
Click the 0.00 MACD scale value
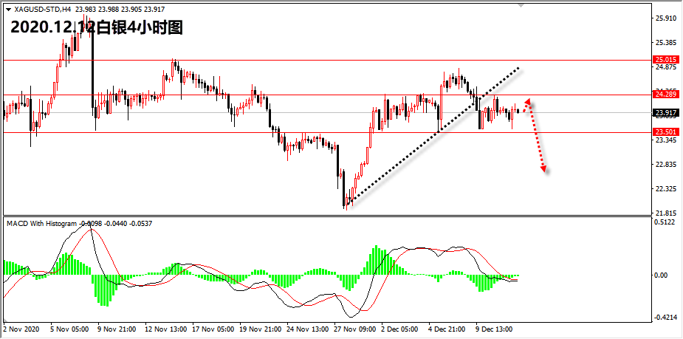tap(662, 275)
